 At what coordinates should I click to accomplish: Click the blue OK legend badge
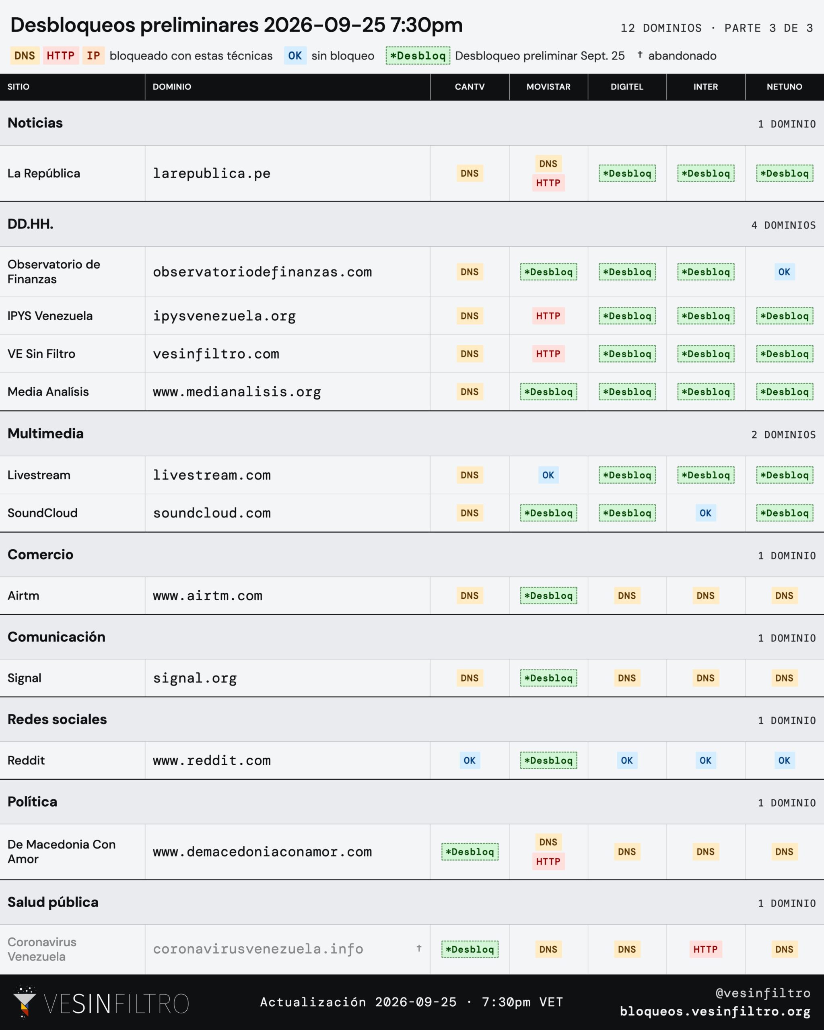[x=295, y=56]
